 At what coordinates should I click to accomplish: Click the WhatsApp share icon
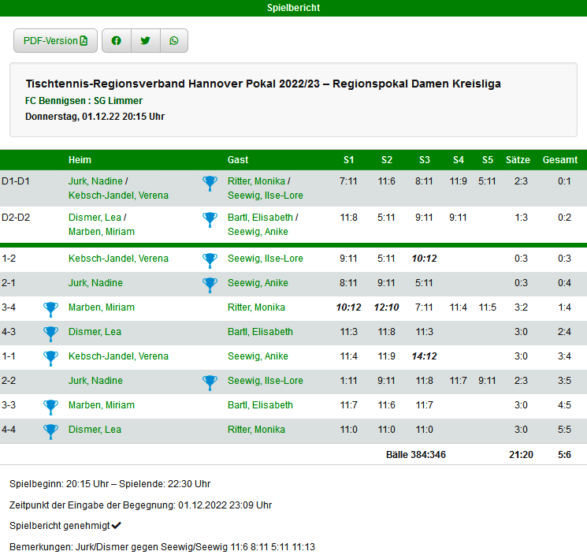(174, 41)
